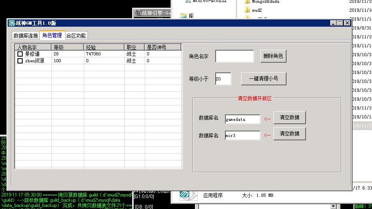
Task: Click the 战神引擎 window icon behind
Action: click(137, 13)
